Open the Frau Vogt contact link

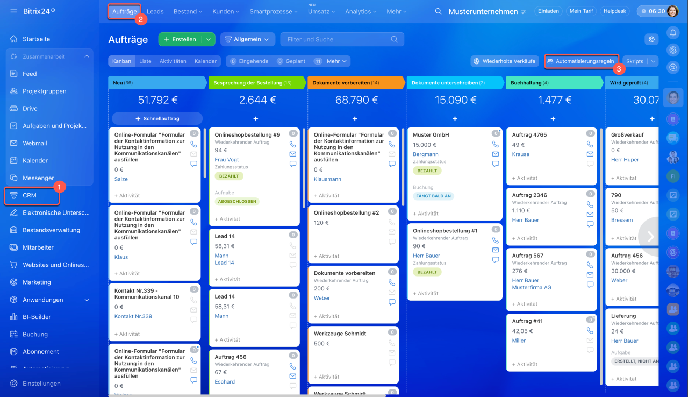tap(227, 160)
